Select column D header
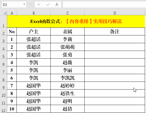Image resolution: width=146 pixels, height=113 pixels. pyautogui.click(x=115, y=13)
